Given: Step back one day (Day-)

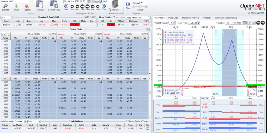Looking at the screenshot, I should (82, 7).
